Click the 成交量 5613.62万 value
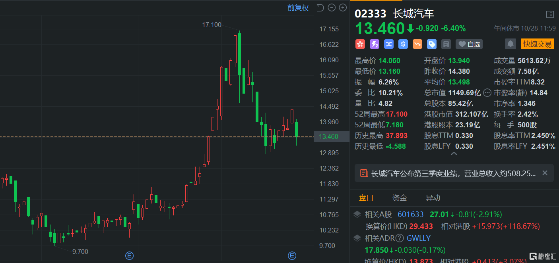Screen dimensions: 559x263 [534, 61]
